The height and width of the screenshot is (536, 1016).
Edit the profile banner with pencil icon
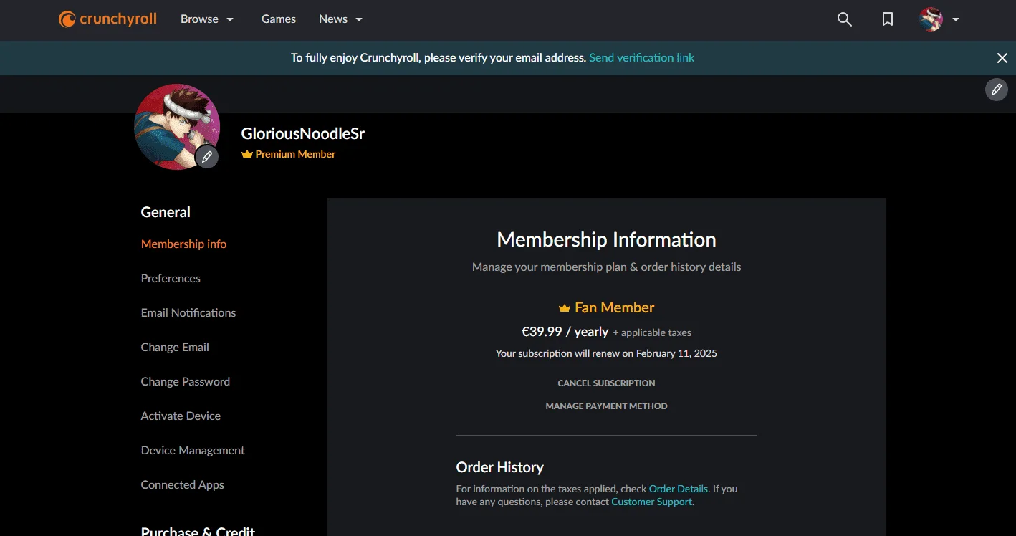click(996, 90)
